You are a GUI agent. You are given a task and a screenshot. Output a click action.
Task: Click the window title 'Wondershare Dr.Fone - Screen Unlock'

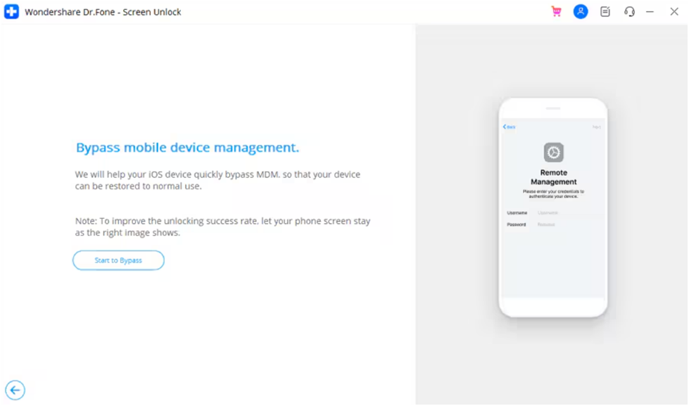click(103, 12)
